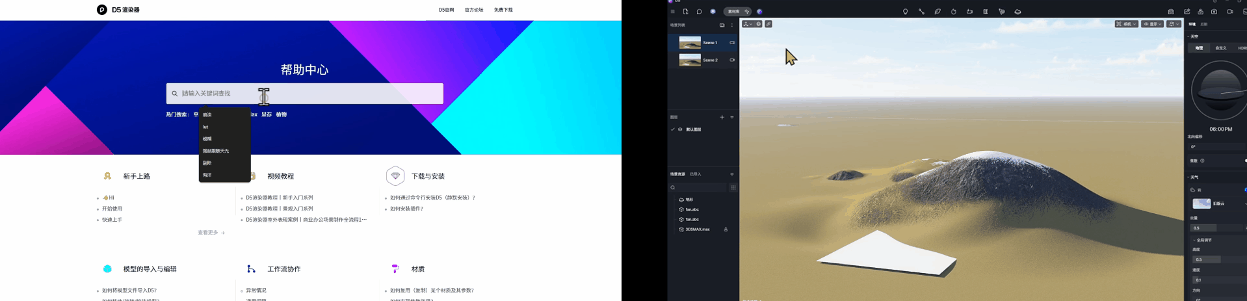Click the add scene icon in scene list header
Screen dimensions: 1247x301
coord(722,25)
